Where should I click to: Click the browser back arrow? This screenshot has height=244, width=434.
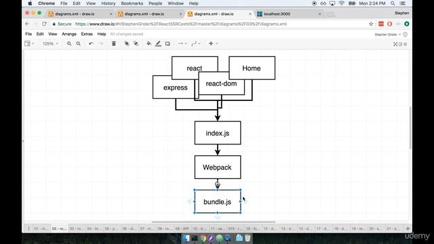(x=27, y=24)
